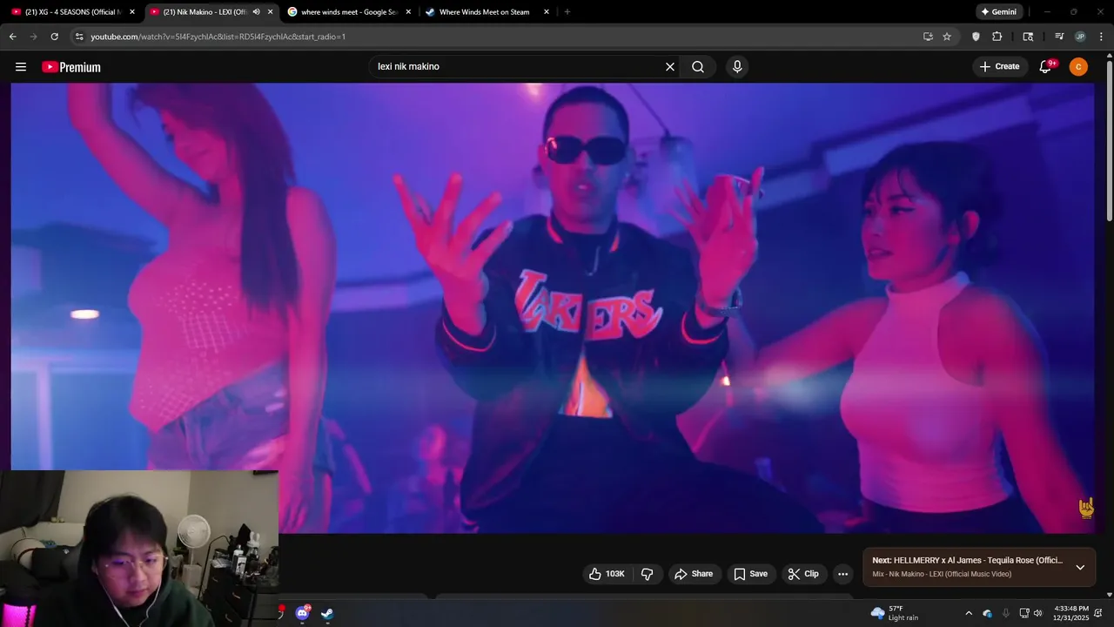Open the media controls music icon

pos(1059,37)
